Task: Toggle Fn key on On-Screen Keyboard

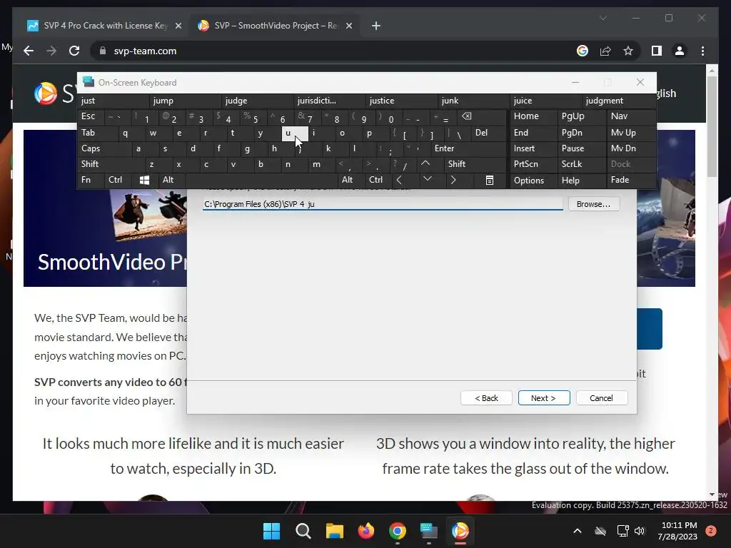Action: pyautogui.click(x=91, y=180)
